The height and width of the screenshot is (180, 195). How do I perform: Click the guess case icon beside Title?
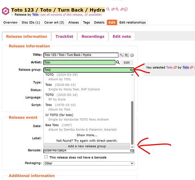(x=121, y=55)
